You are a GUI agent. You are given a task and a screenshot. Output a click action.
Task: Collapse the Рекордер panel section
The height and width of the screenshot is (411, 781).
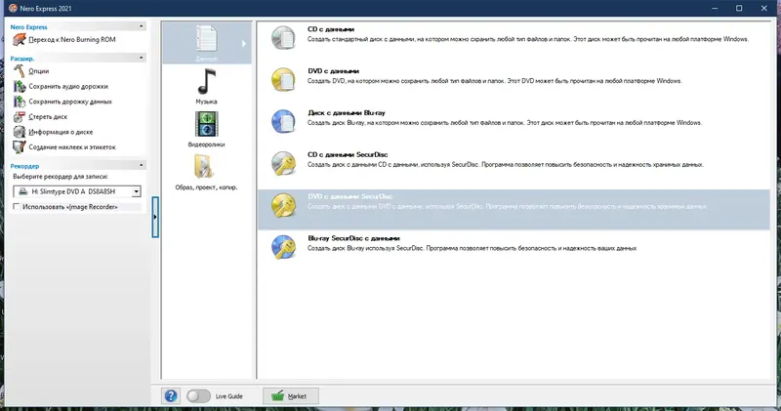[141, 165]
